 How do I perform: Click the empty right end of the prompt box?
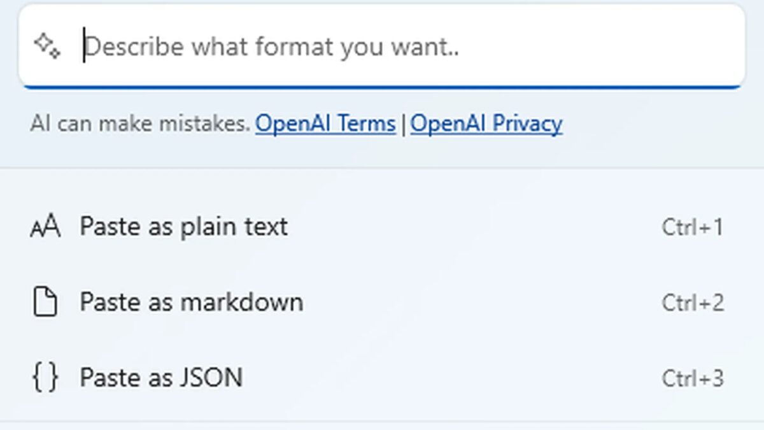click(x=668, y=47)
